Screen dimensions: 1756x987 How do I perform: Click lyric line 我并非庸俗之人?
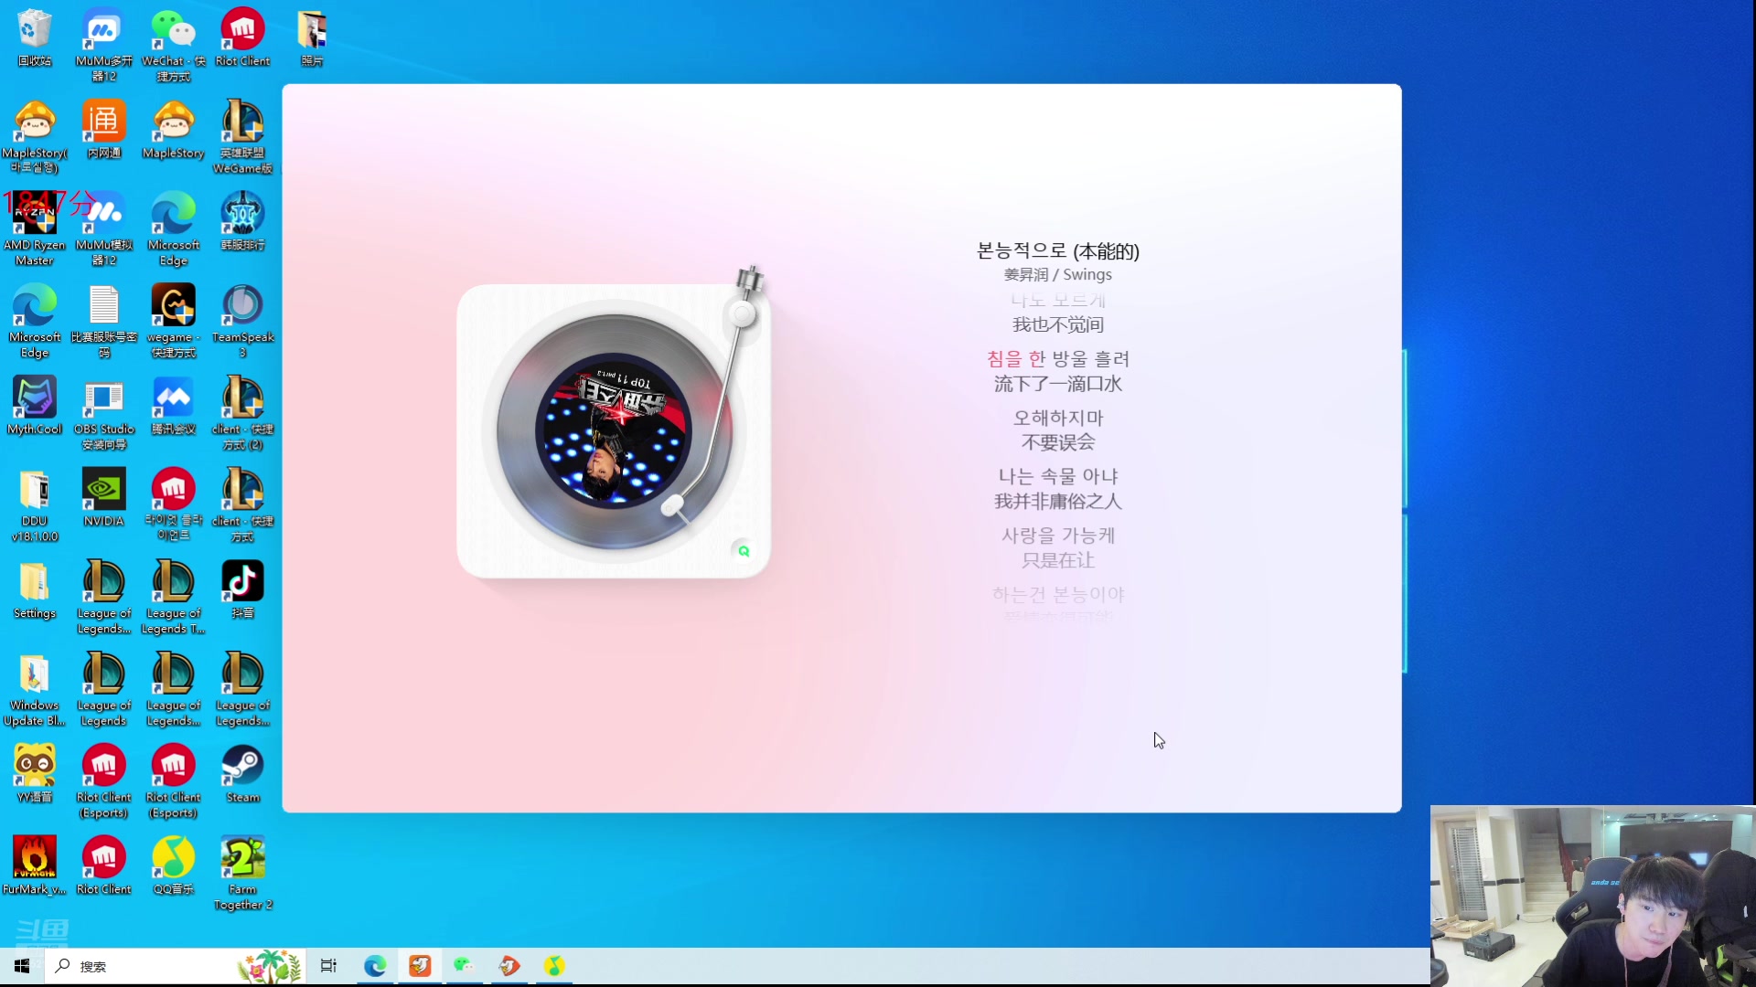pyautogui.click(x=1058, y=501)
